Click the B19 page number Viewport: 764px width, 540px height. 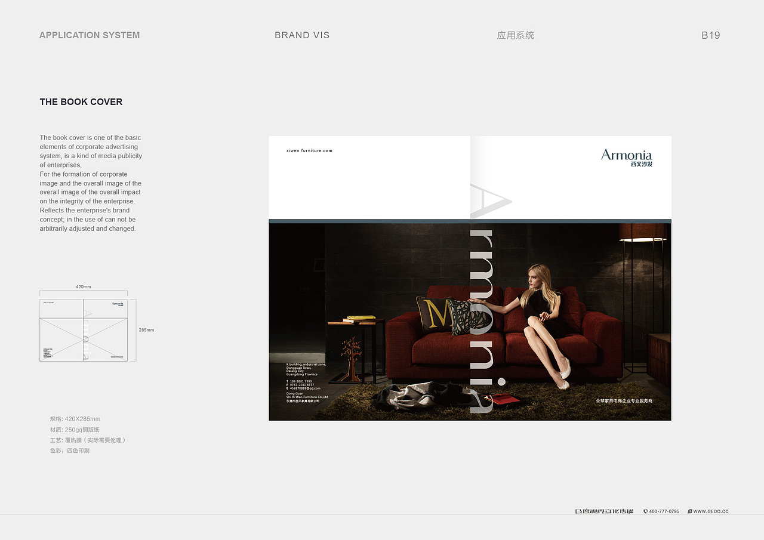click(711, 35)
